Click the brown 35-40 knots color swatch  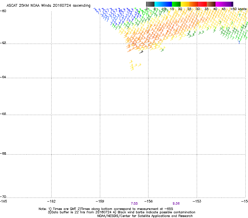point(211,4)
